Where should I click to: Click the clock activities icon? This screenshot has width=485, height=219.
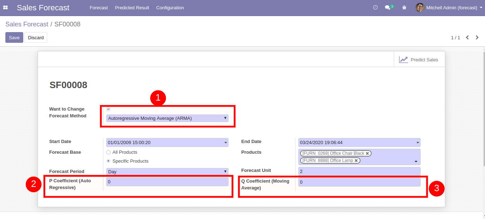pos(375,7)
